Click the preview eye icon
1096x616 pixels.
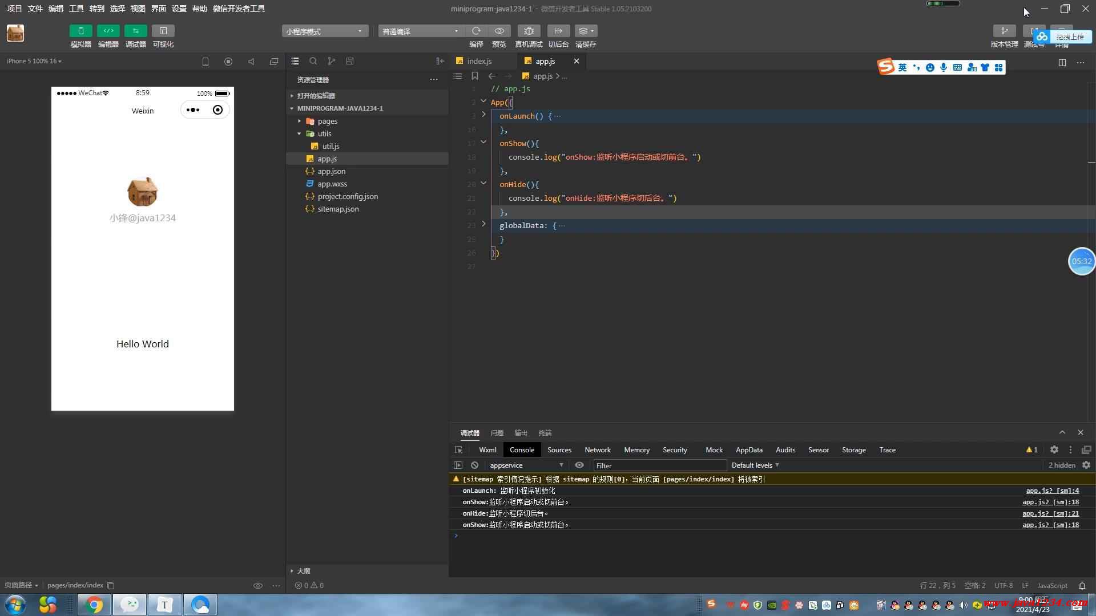[499, 31]
